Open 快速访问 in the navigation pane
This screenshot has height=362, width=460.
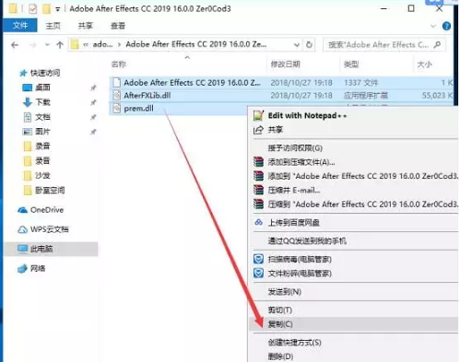[45, 73]
